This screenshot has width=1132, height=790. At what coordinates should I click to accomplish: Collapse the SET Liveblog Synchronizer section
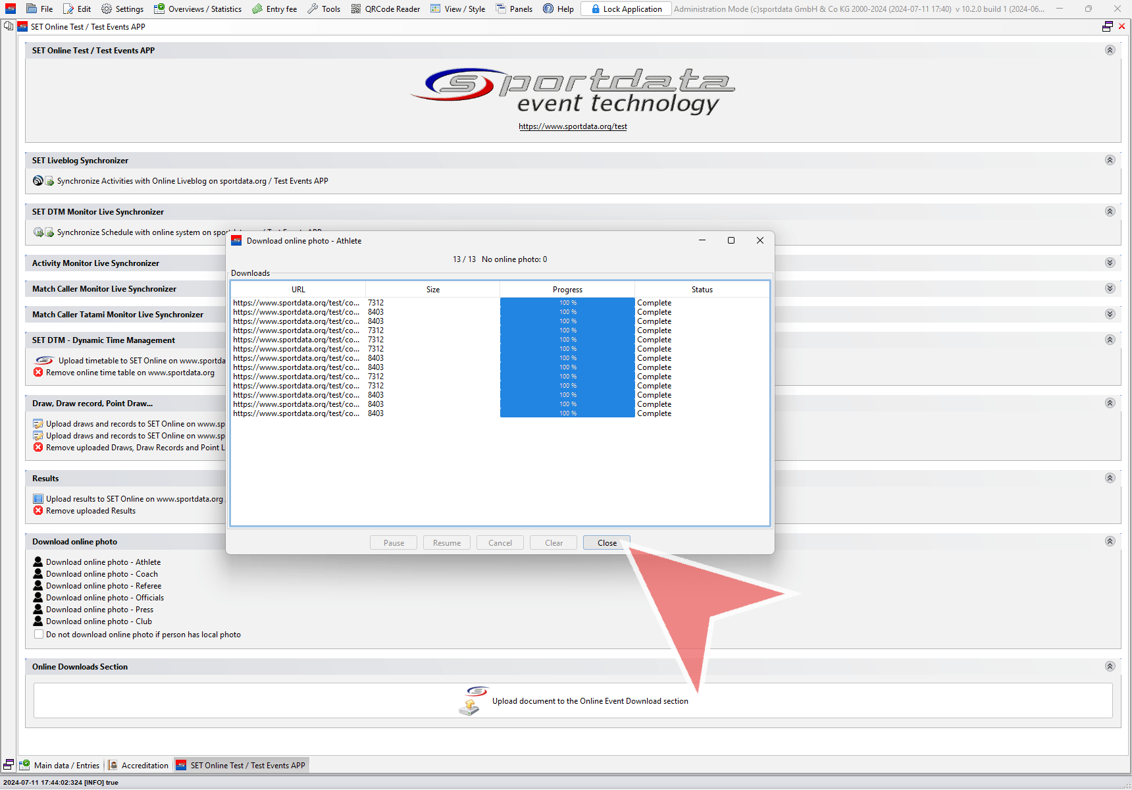(1110, 160)
